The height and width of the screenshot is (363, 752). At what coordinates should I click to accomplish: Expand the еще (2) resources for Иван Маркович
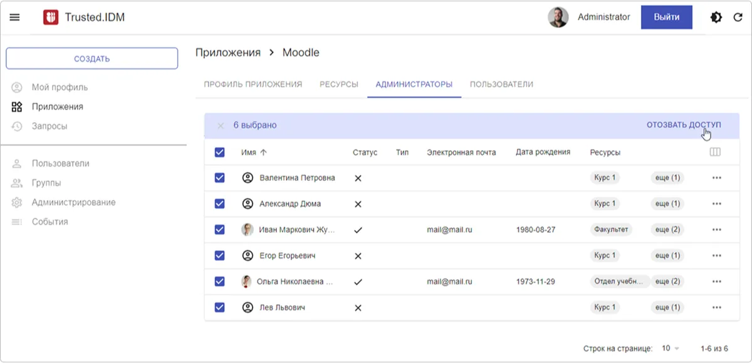click(x=667, y=230)
